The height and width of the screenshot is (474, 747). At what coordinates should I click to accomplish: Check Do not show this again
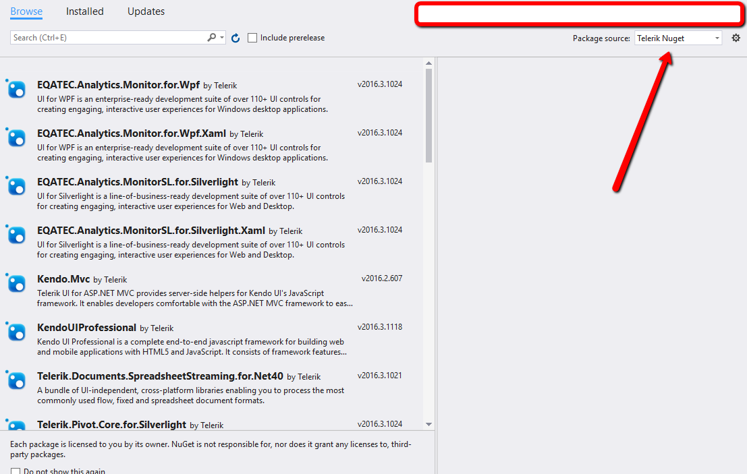point(16,471)
